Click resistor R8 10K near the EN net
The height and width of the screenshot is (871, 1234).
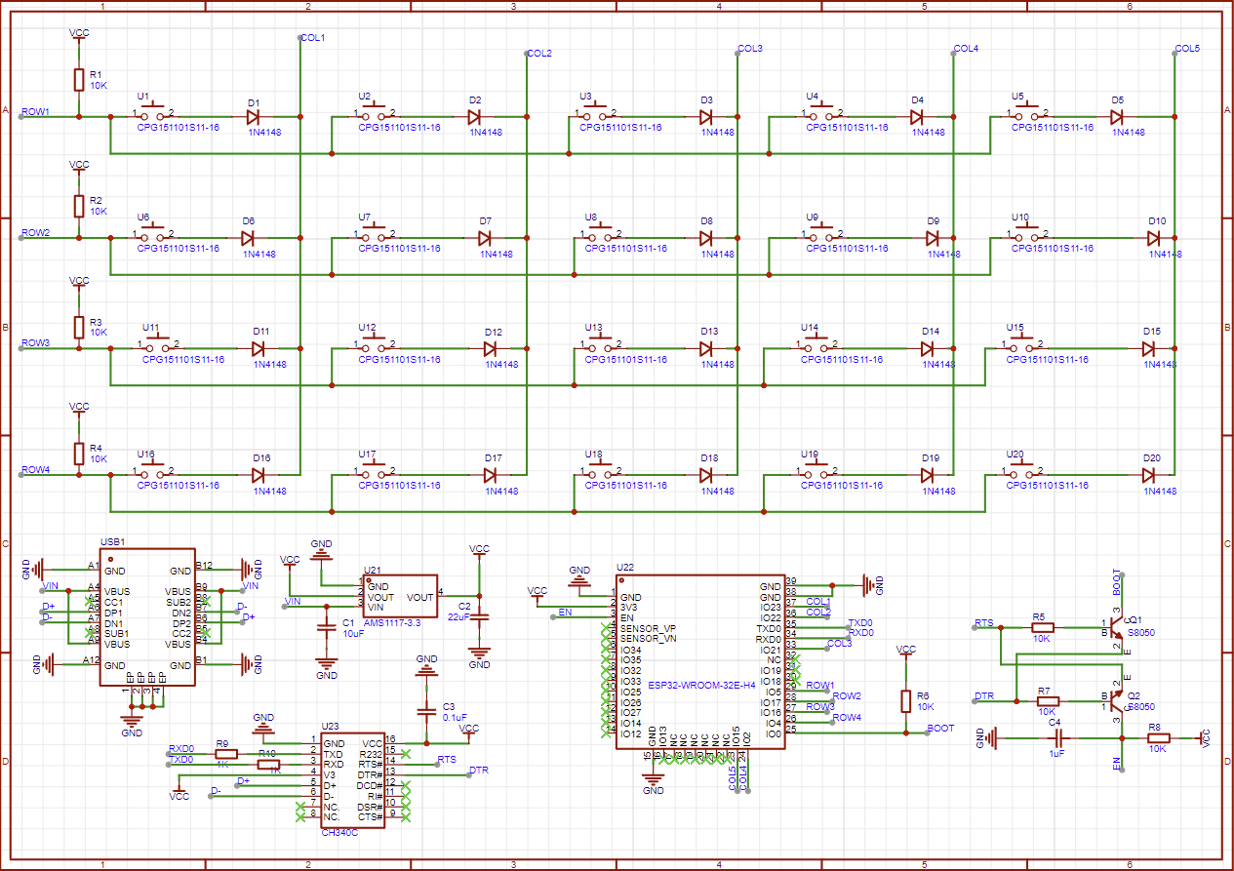(x=1156, y=738)
